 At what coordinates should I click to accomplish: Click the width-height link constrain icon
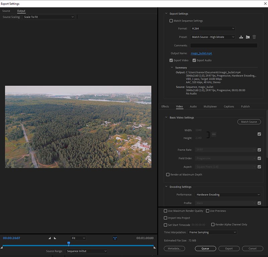[214, 134]
